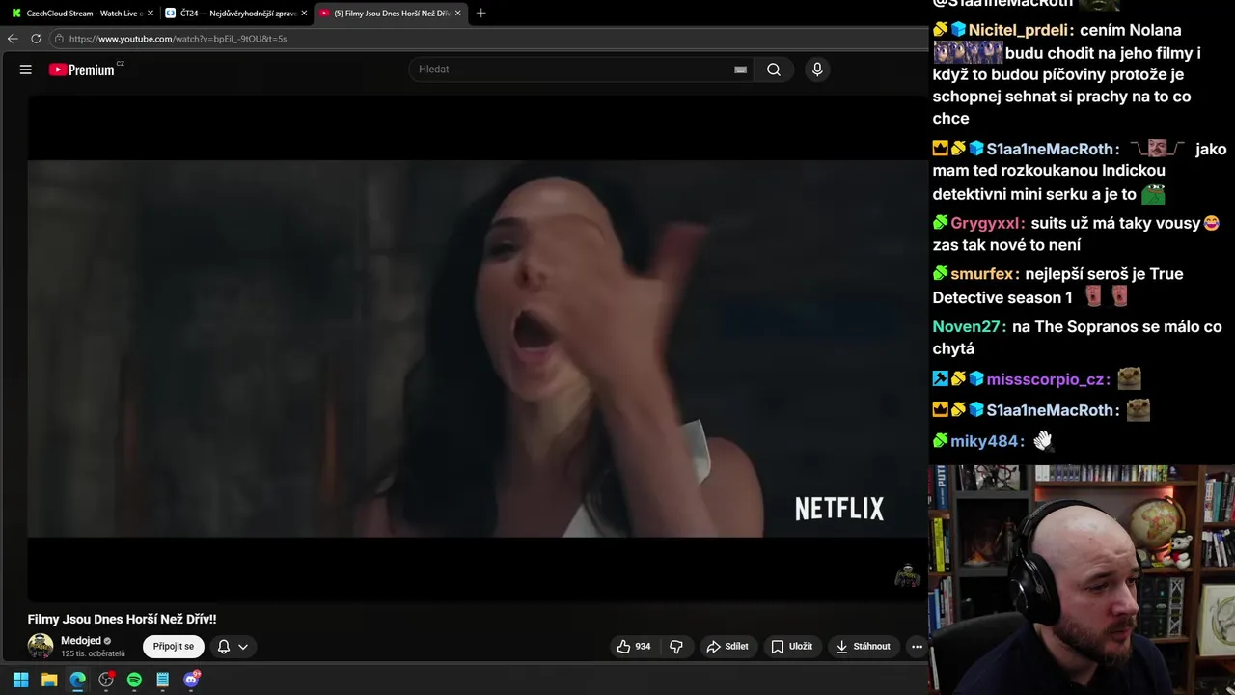The width and height of the screenshot is (1235, 695).
Task: Click the Sdílet share button
Action: [x=727, y=647]
